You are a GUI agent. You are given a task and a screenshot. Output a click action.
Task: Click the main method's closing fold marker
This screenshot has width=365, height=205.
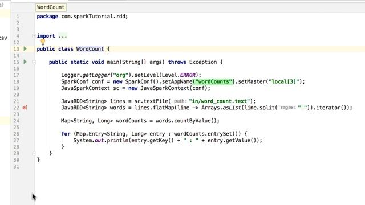[34, 153]
